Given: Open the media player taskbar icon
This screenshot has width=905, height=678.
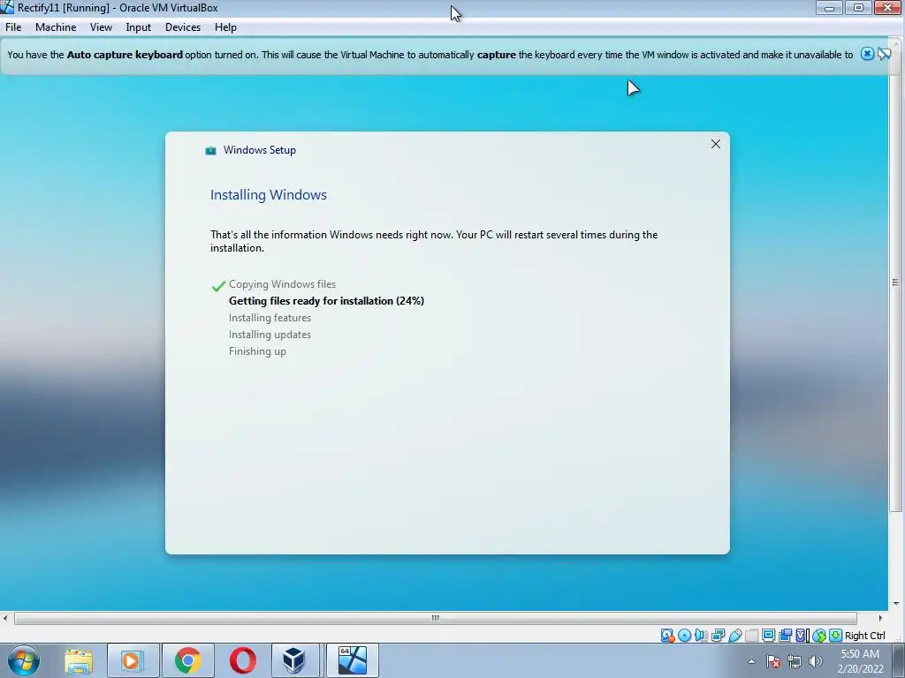Looking at the screenshot, I should (133, 660).
